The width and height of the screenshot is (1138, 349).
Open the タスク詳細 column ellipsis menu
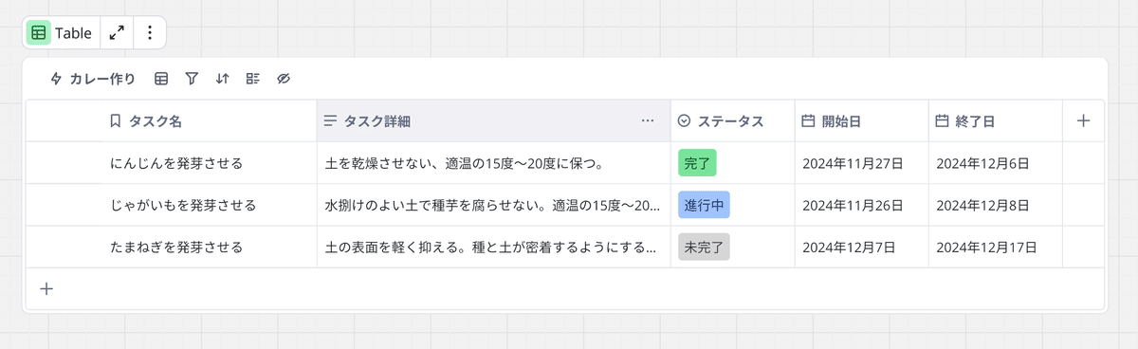[x=648, y=120]
